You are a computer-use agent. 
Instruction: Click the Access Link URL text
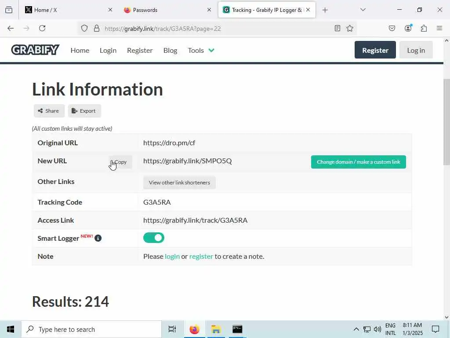click(x=195, y=220)
